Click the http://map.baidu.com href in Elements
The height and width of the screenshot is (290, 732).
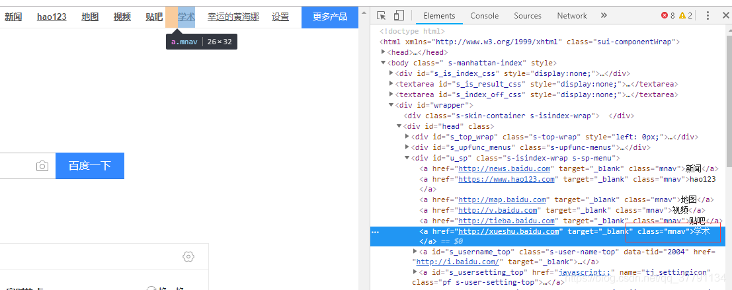coord(502,199)
